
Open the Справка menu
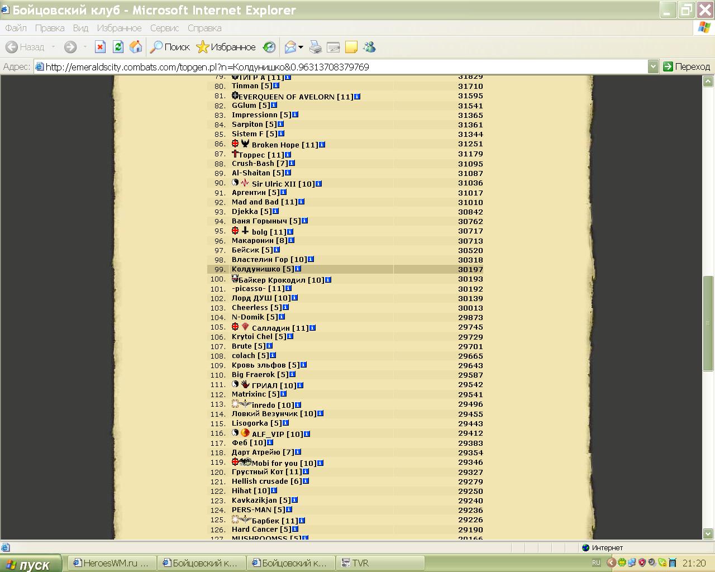[x=204, y=28]
